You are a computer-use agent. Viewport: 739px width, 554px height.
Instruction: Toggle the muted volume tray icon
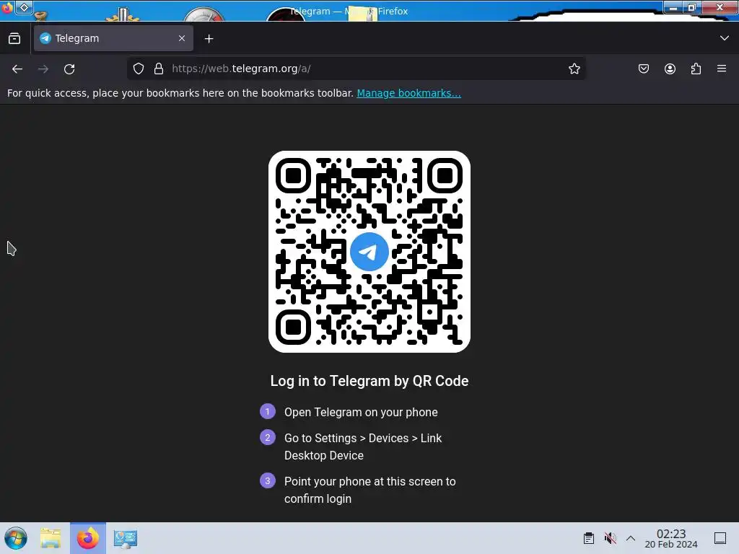point(610,538)
